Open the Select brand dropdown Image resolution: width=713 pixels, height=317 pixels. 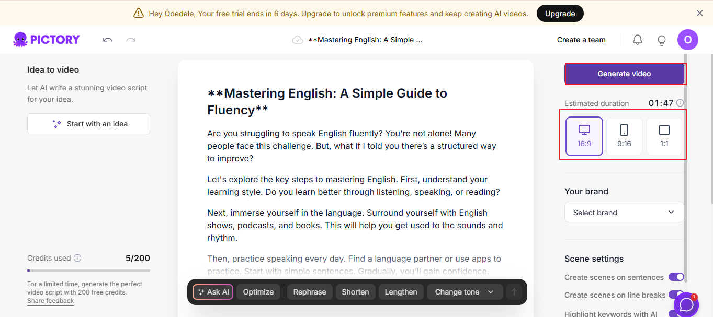pos(624,213)
